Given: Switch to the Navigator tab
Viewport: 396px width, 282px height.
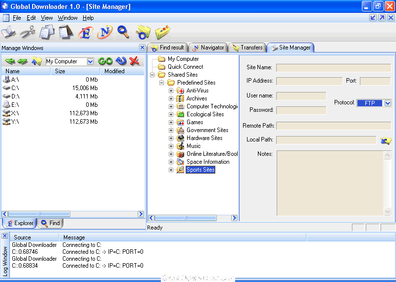Looking at the screenshot, I should tap(208, 47).
